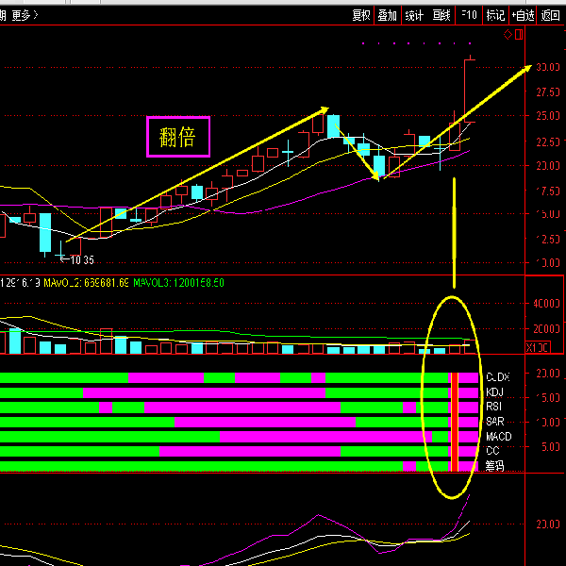Open the F10 company info
Viewport: 566px width, 566px height.
tap(469, 14)
